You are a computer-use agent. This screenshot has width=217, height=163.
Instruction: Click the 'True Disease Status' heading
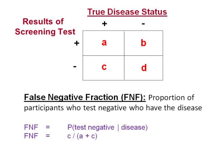coord(127,12)
